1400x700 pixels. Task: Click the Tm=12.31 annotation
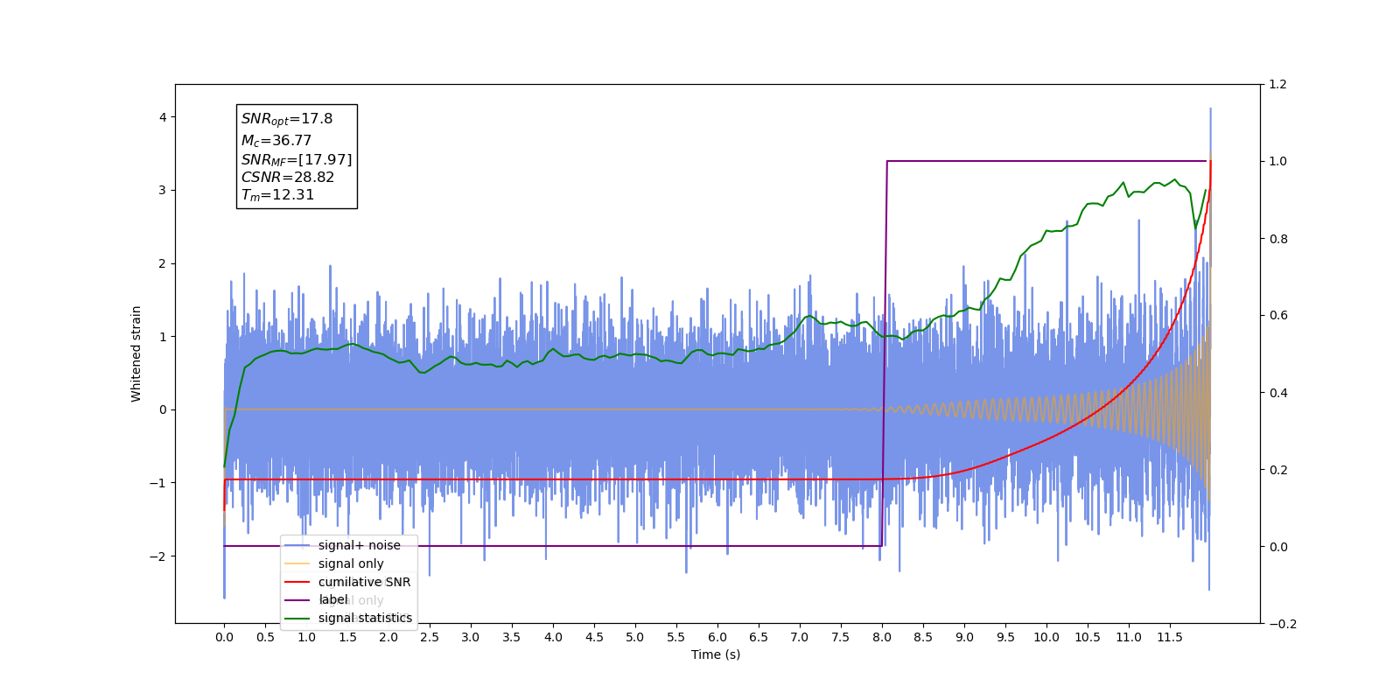(x=277, y=195)
